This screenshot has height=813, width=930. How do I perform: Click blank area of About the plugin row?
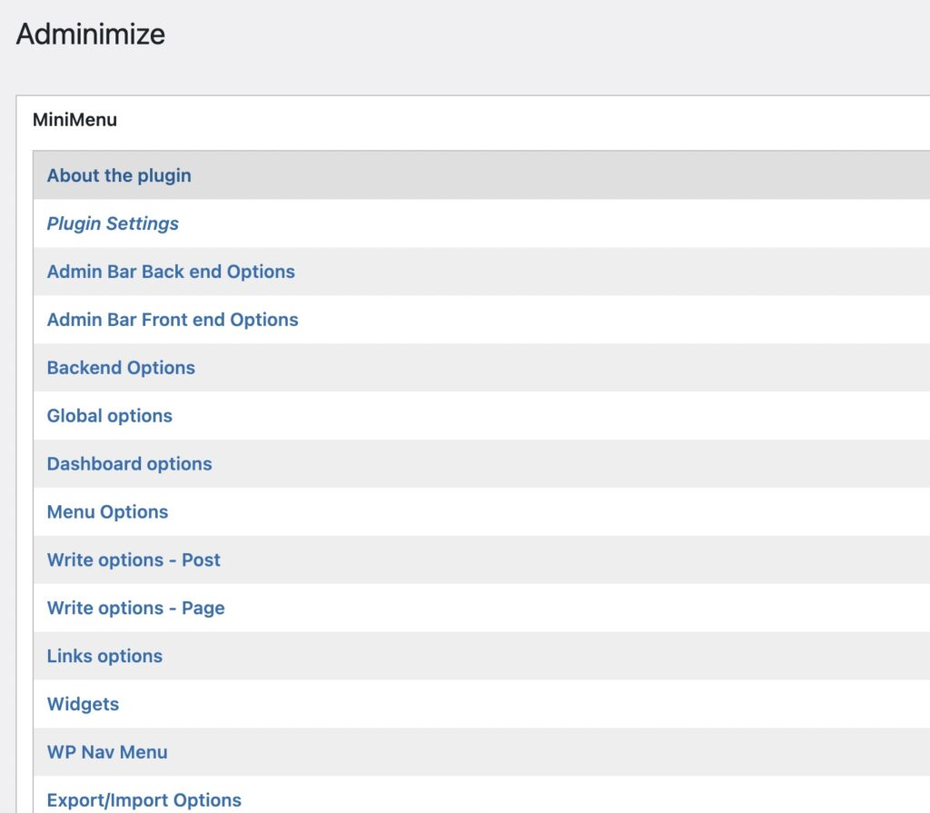(590, 175)
